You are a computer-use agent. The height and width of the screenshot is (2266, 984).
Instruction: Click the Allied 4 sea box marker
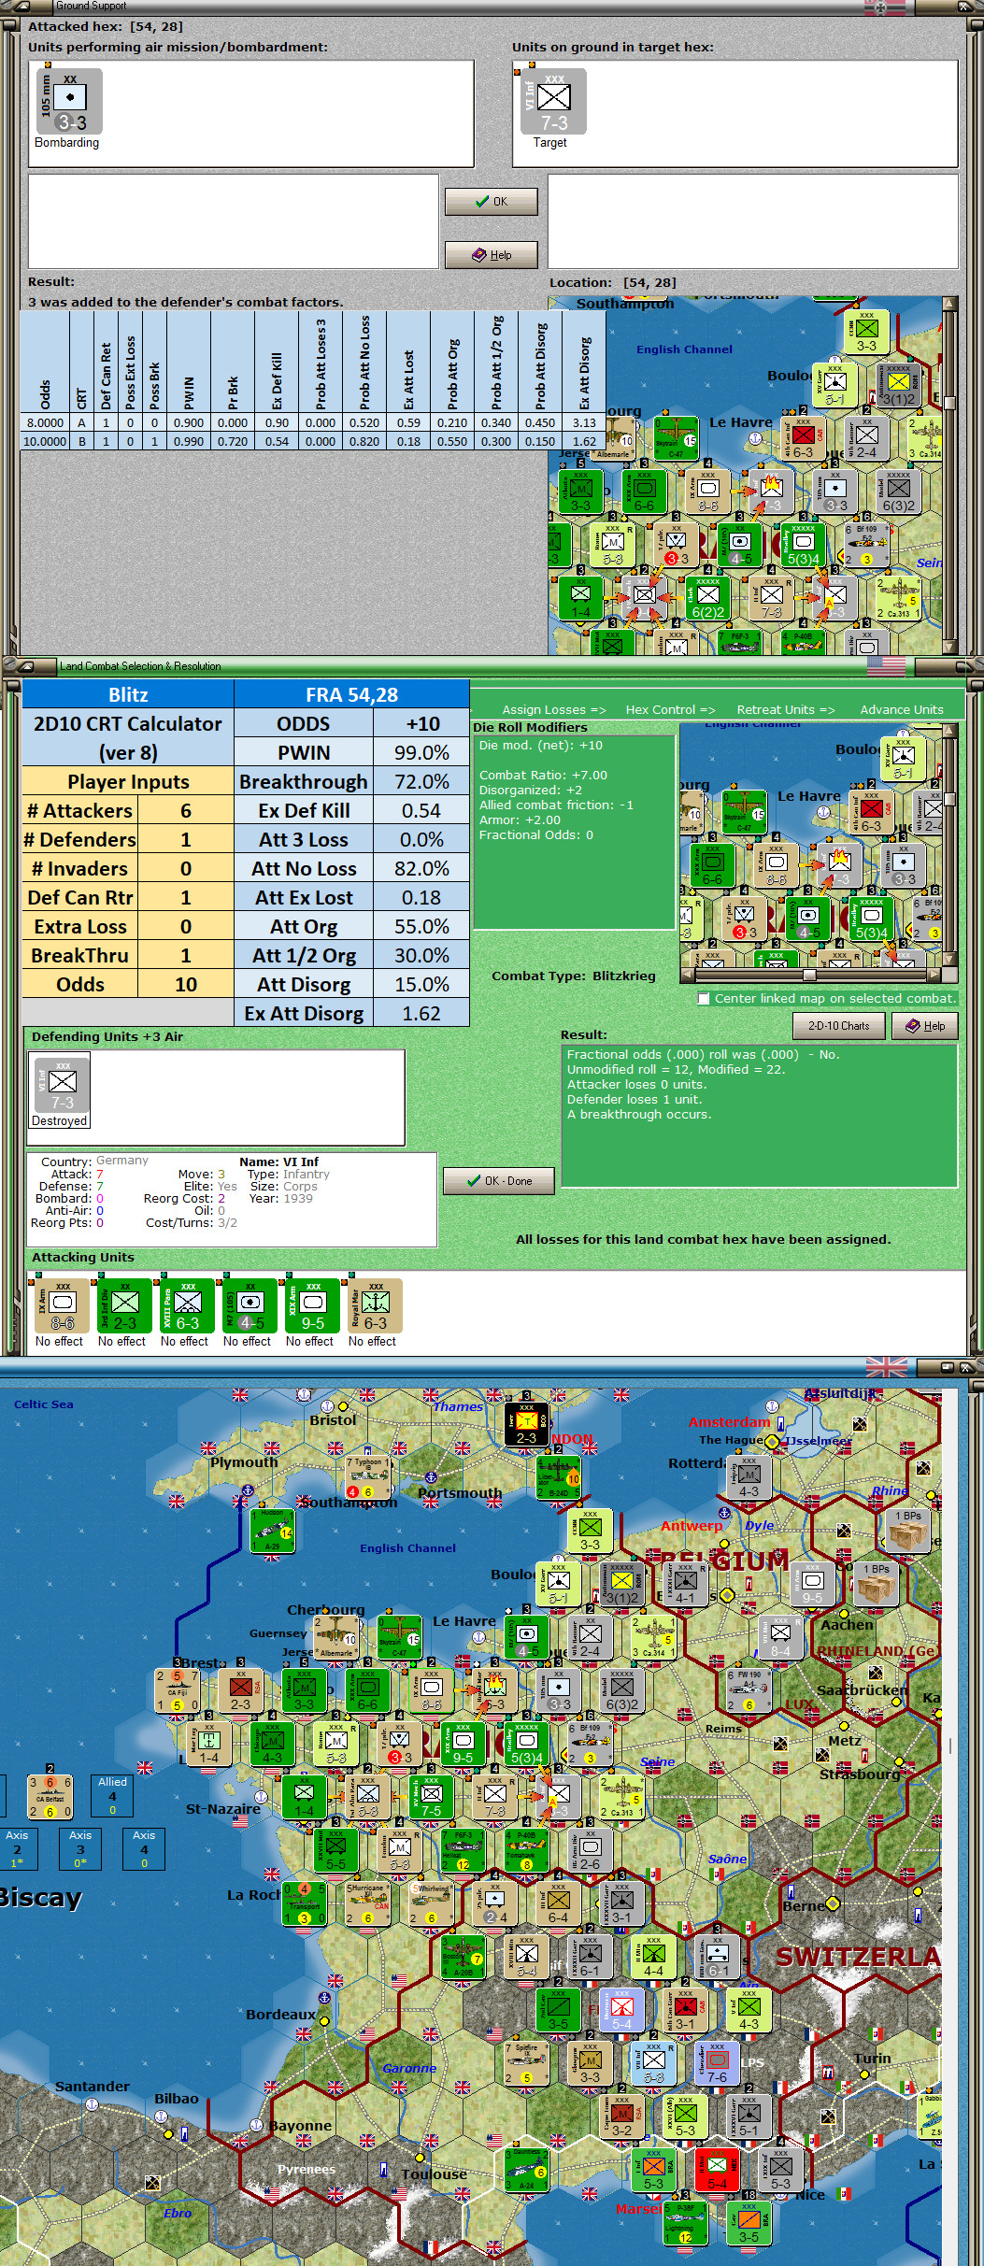[112, 1795]
